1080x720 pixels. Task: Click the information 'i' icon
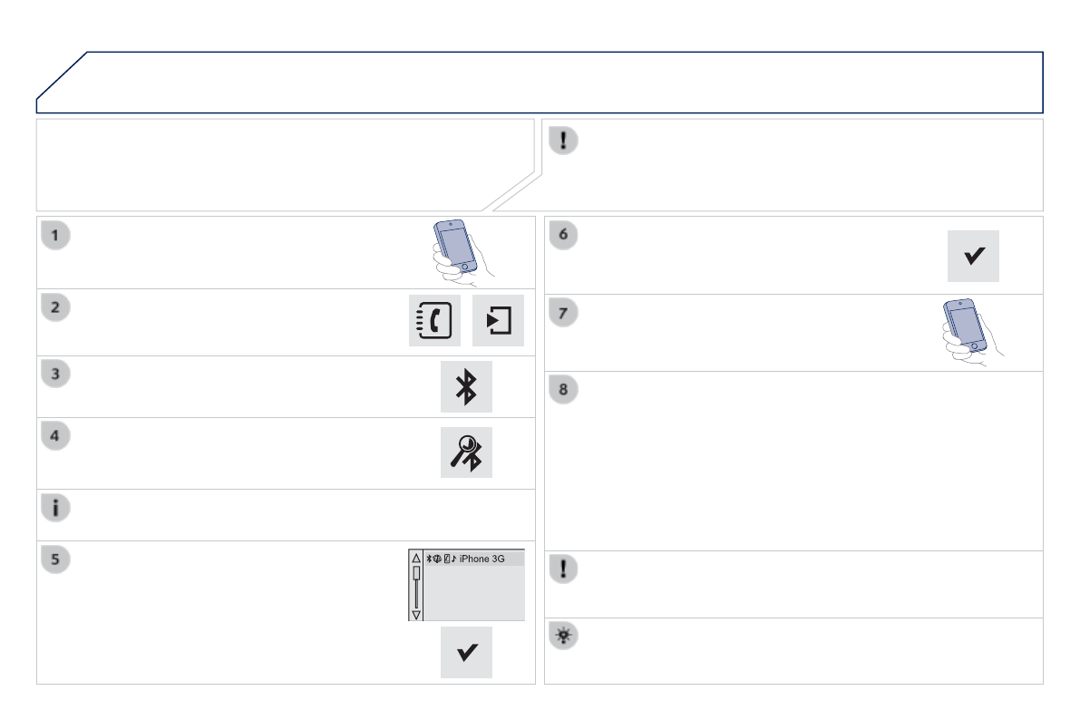56,508
